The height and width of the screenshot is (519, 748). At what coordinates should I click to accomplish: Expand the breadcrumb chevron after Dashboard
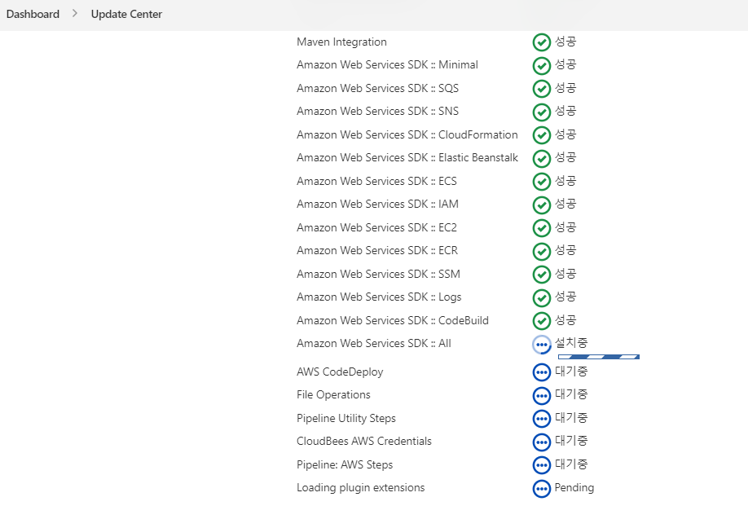point(75,14)
